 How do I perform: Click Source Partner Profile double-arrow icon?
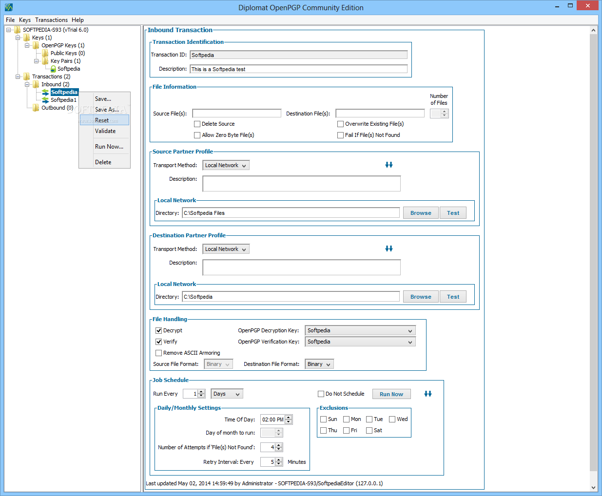coord(389,165)
